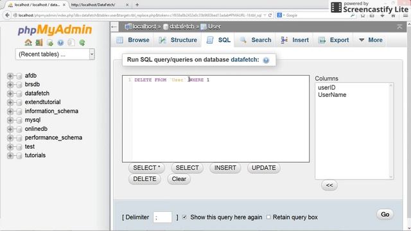Select UserName in Columns list
The width and height of the screenshot is (411, 231).
pyautogui.click(x=332, y=95)
